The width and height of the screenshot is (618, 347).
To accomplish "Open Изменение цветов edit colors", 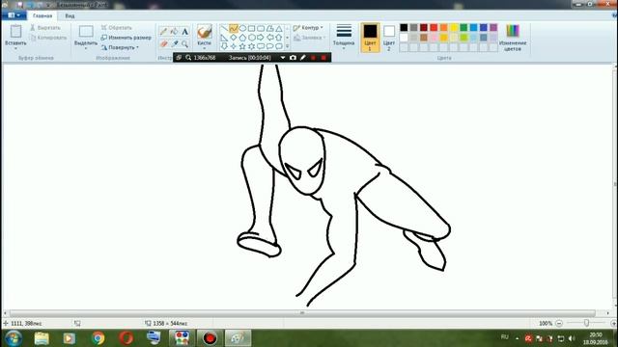I will click(x=513, y=38).
